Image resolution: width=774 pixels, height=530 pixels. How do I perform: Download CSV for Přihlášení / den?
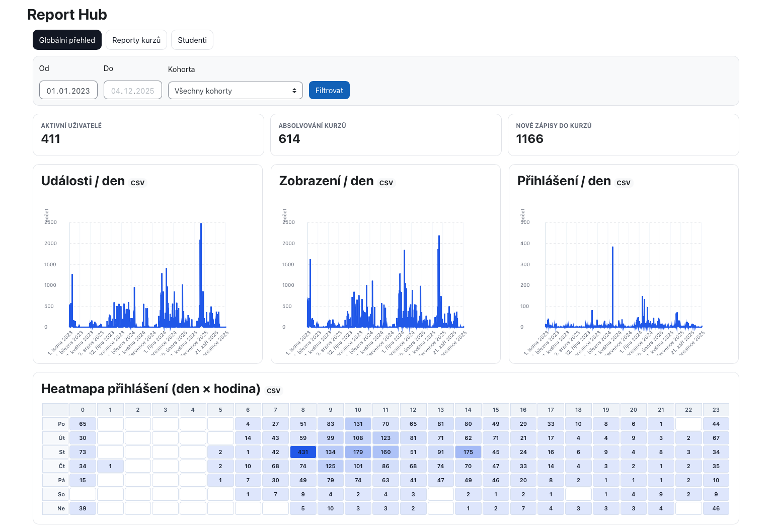click(623, 183)
